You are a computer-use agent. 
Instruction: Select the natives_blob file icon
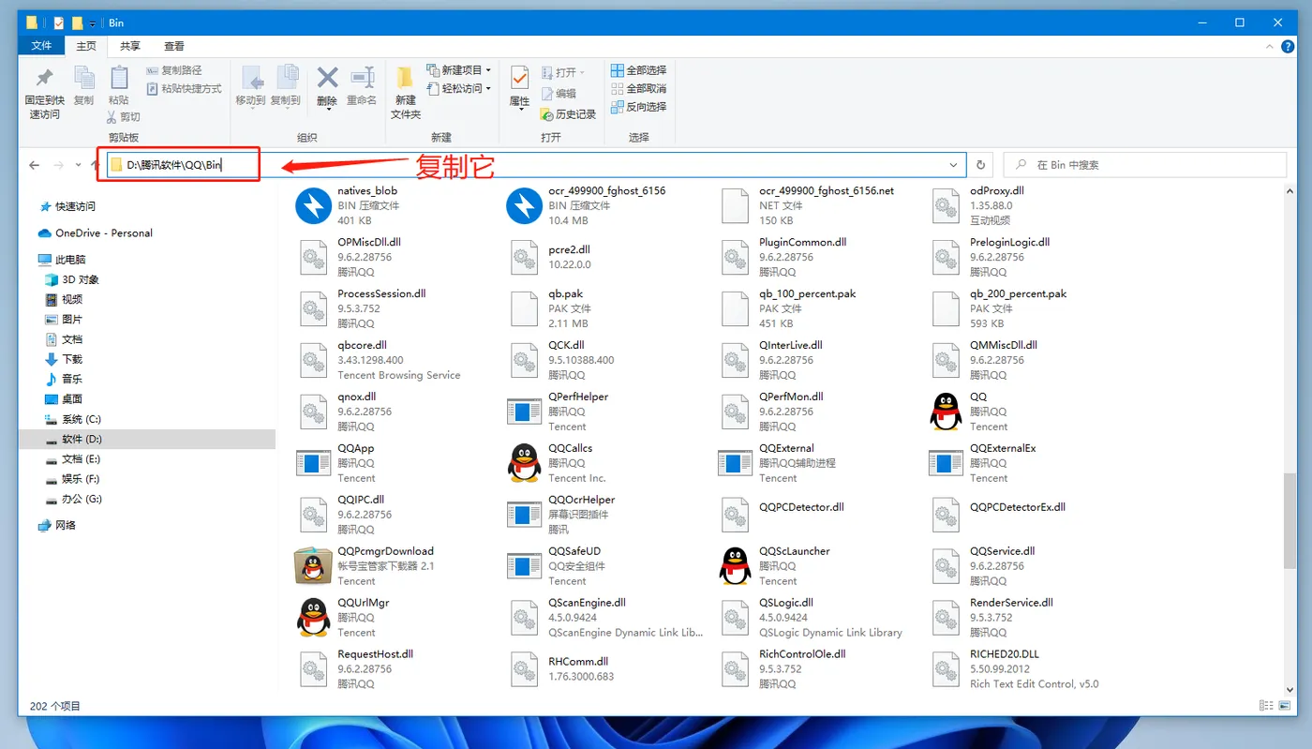tap(313, 205)
